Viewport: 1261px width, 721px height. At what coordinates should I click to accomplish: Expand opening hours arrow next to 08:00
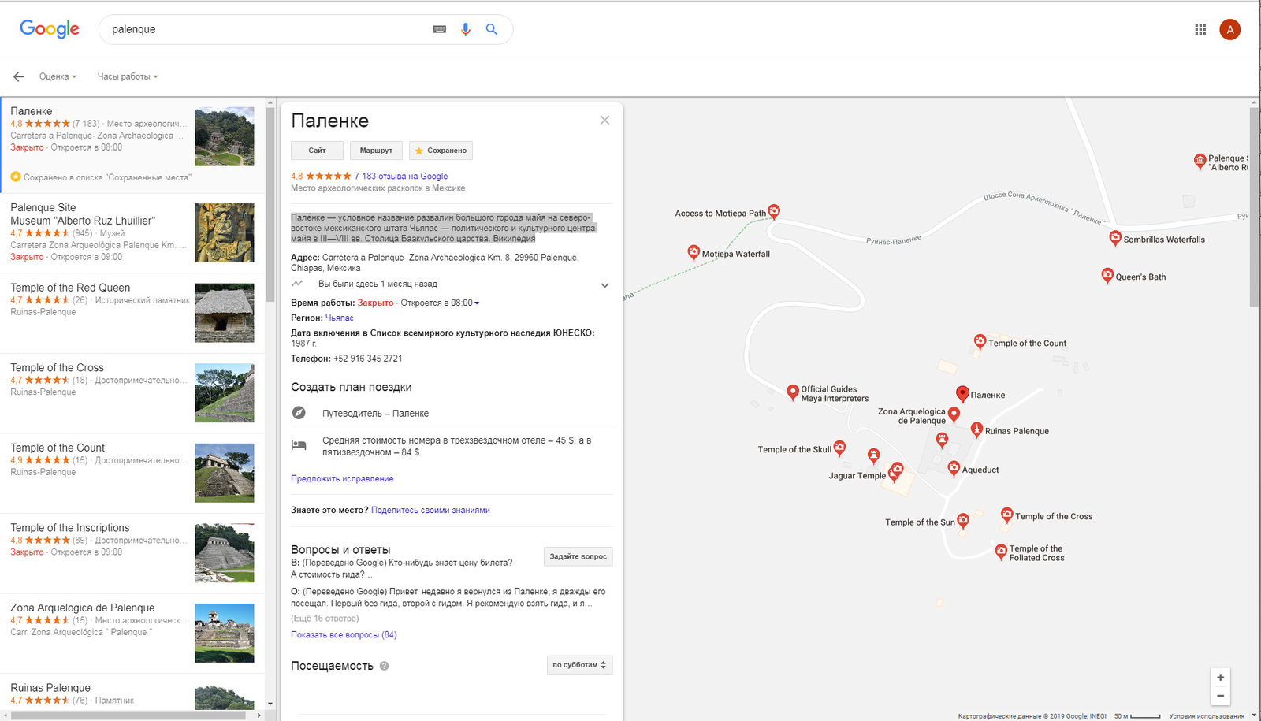click(x=477, y=303)
